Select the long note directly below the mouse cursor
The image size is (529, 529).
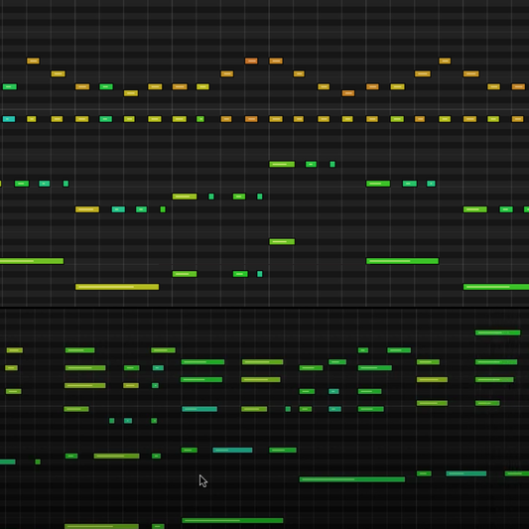[232, 520]
